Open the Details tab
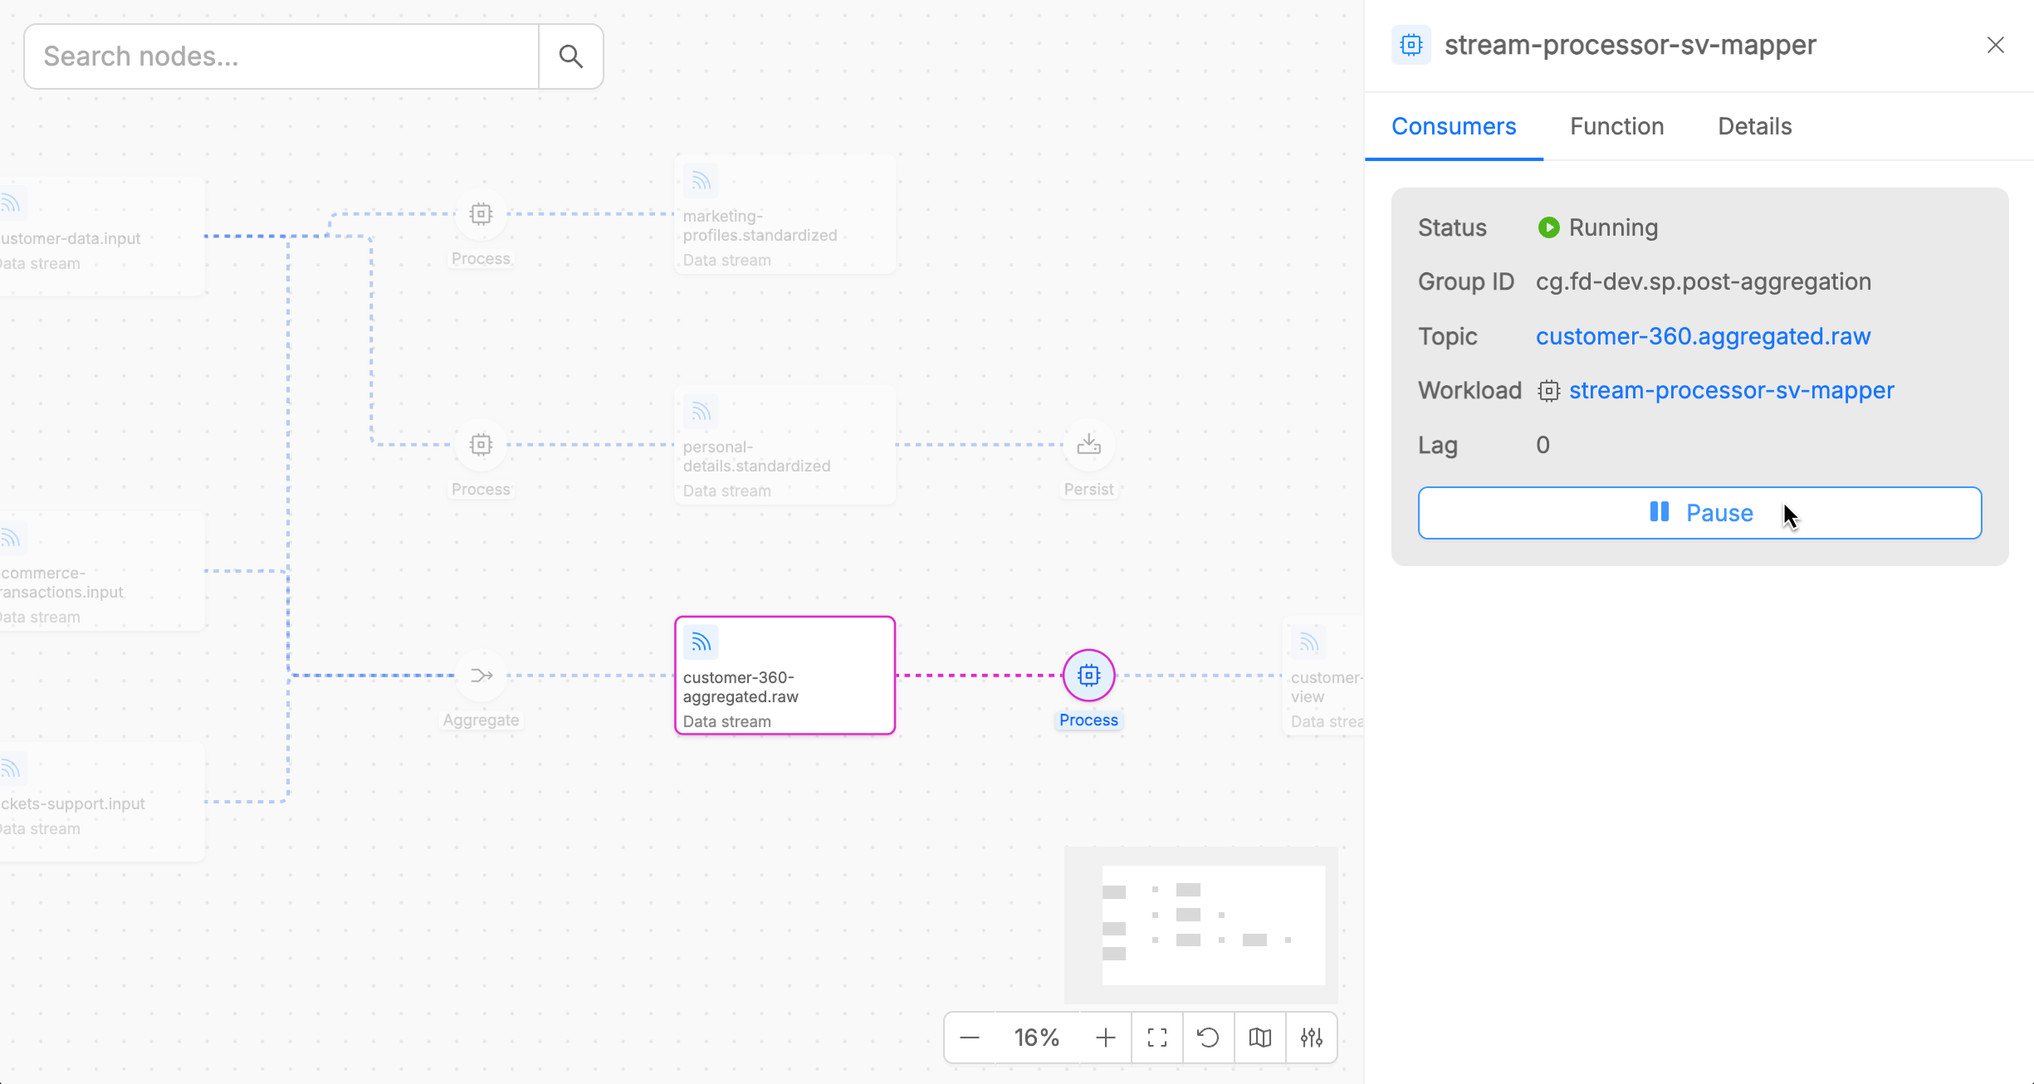Screen dimensions: 2034x1084 pyautogui.click(x=1754, y=126)
